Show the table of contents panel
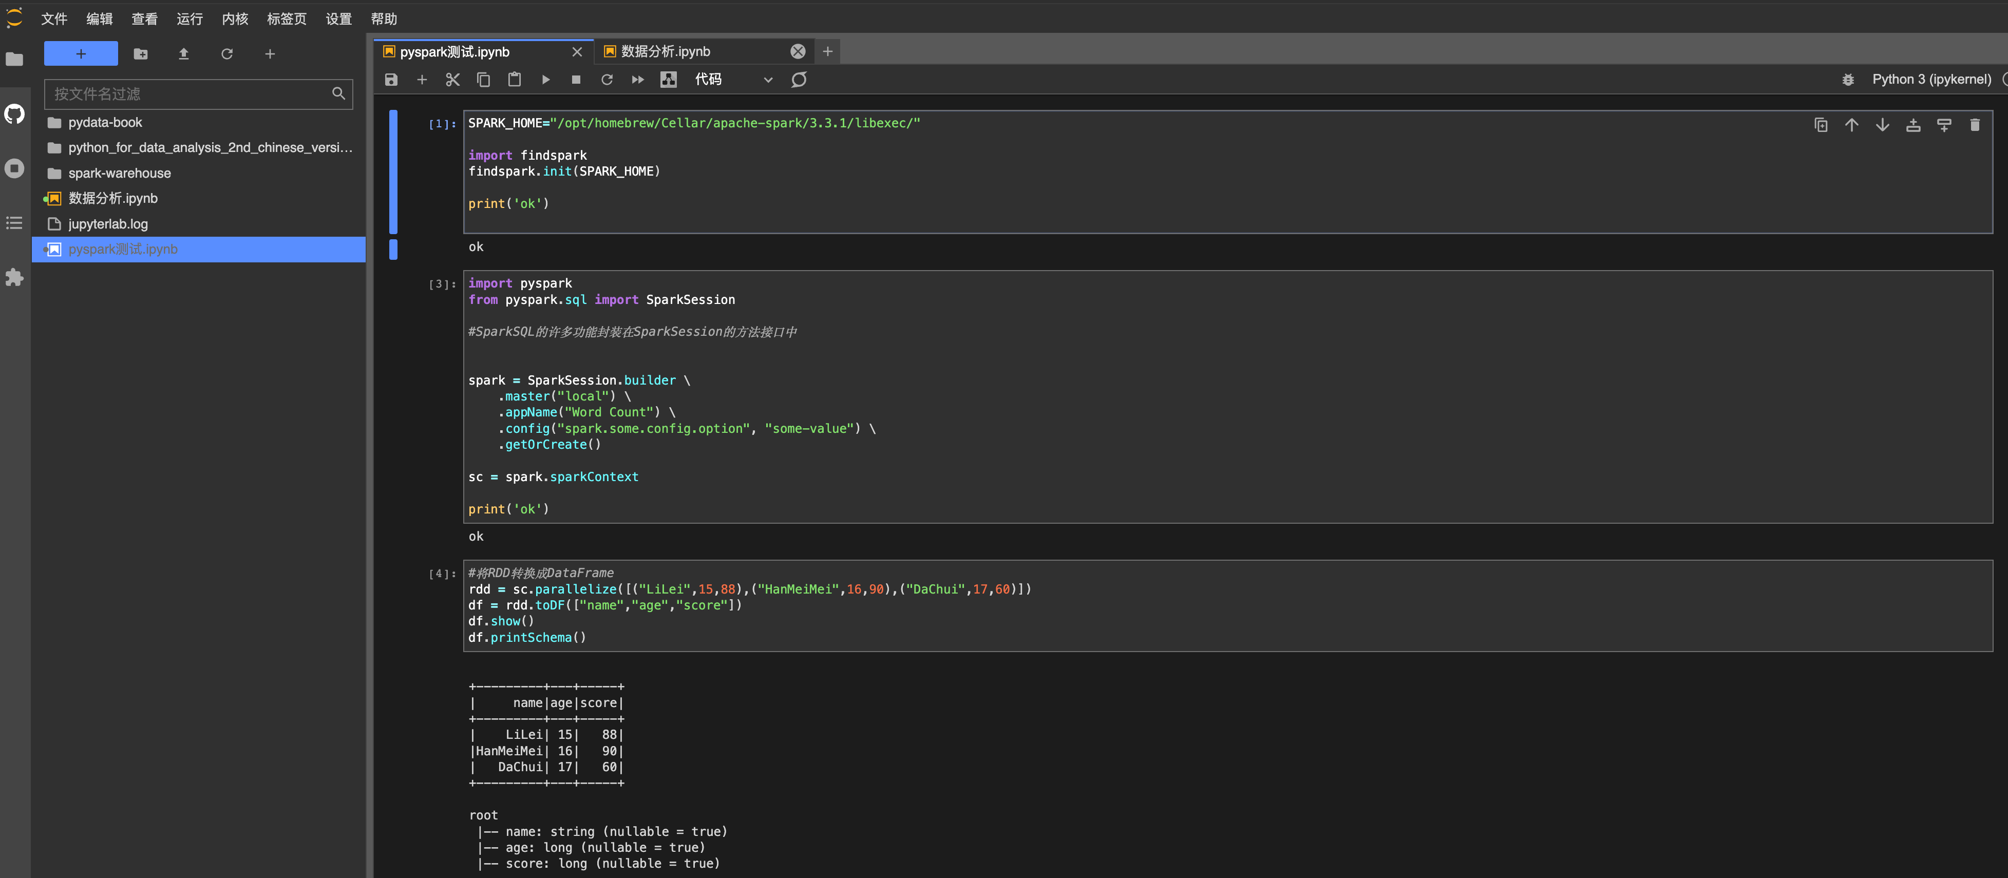The image size is (2008, 878). pyautogui.click(x=15, y=223)
